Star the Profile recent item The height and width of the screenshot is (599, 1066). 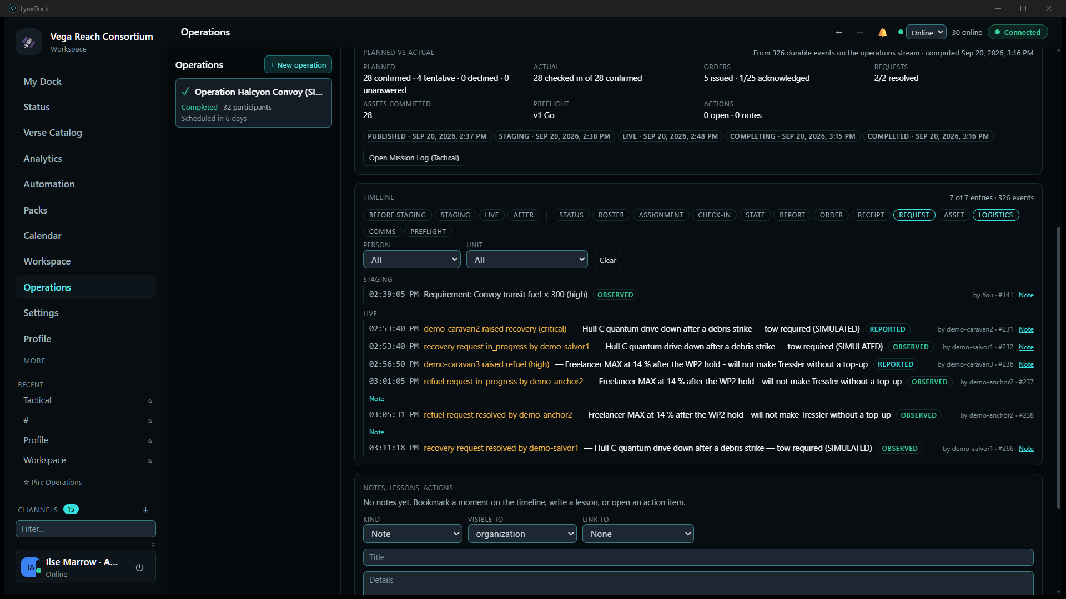tap(149, 440)
